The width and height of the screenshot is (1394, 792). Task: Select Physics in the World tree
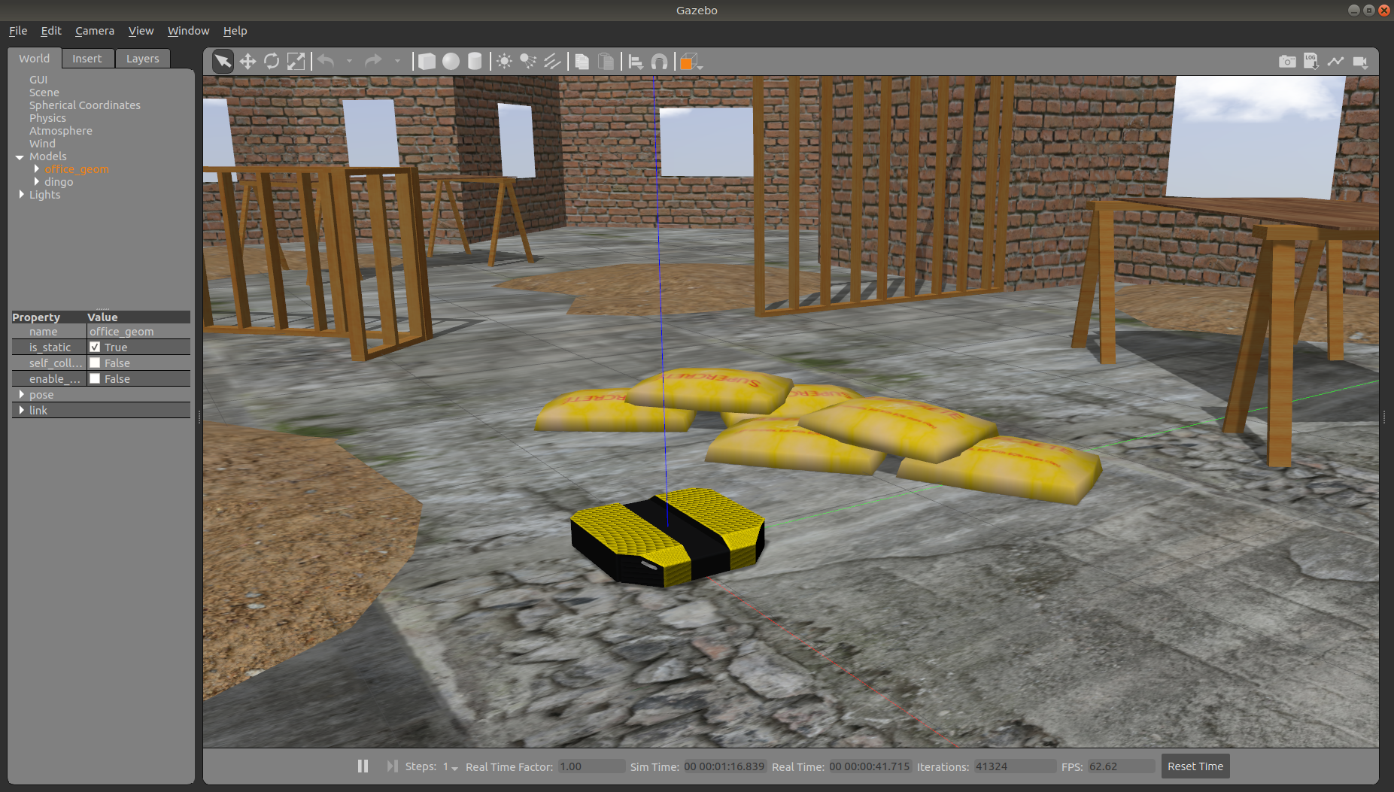click(47, 118)
